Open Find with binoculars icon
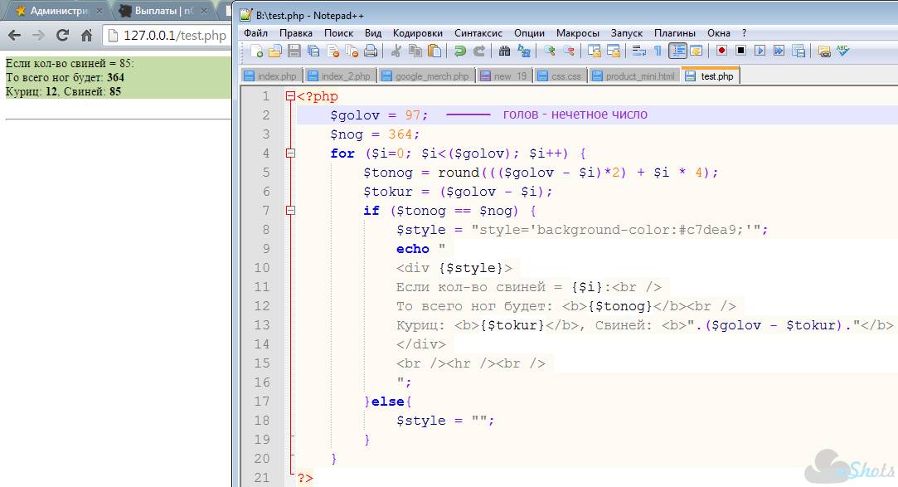Viewport: 898px width, 487px height. click(x=504, y=51)
